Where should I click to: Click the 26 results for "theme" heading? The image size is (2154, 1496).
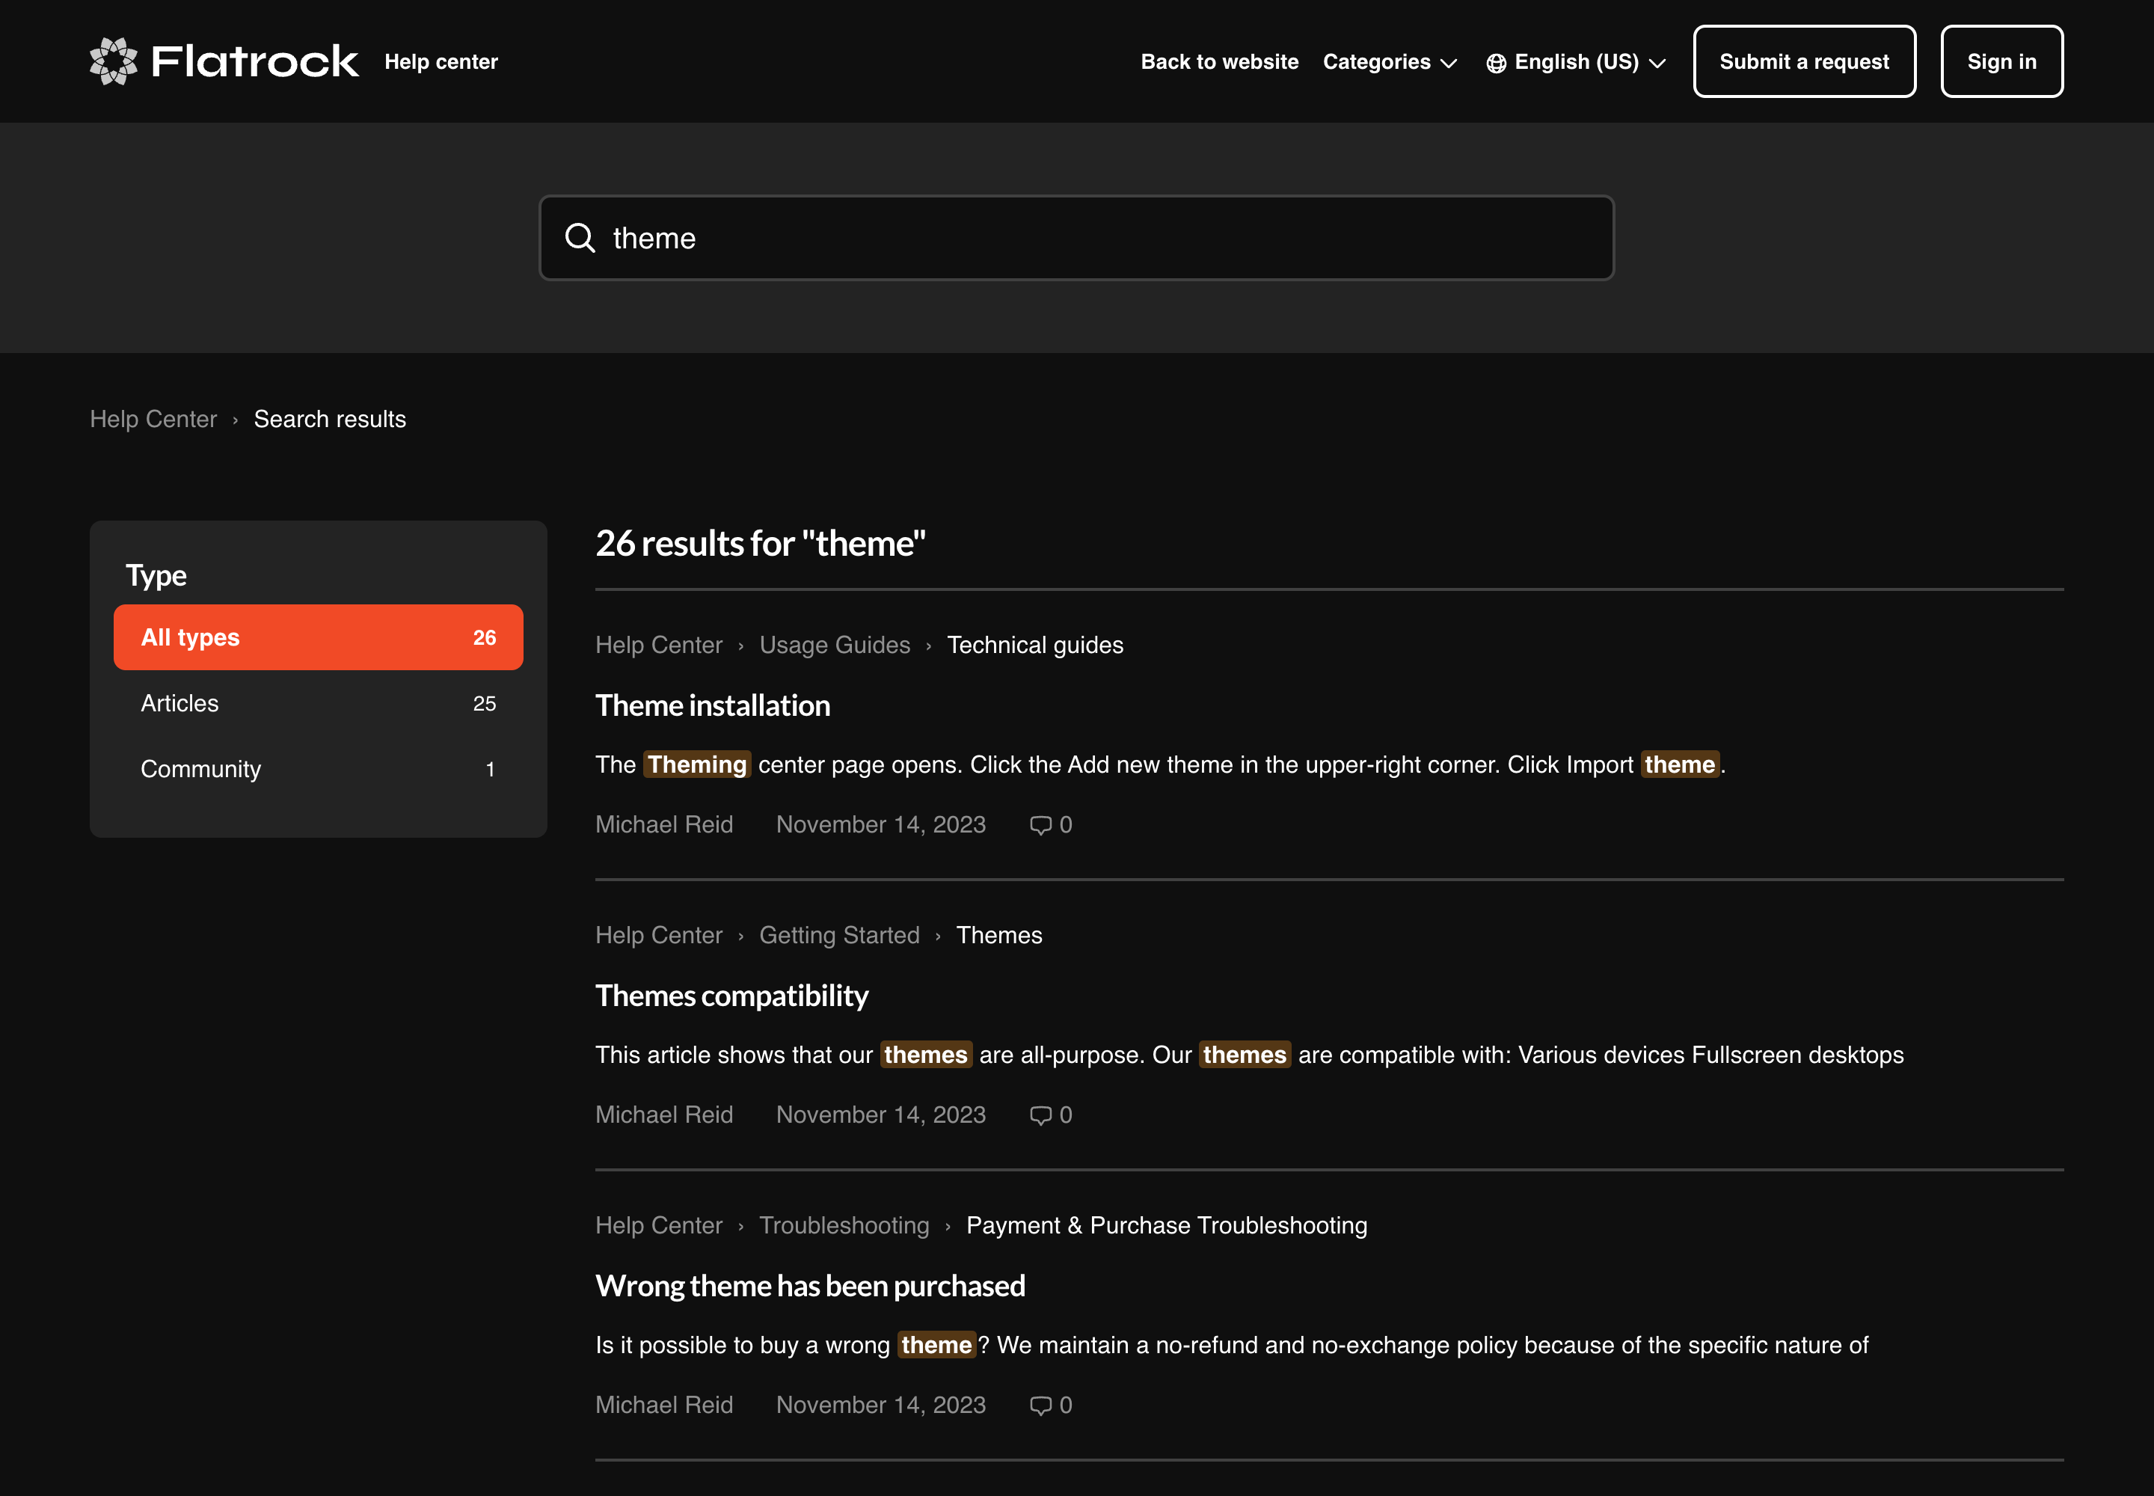click(760, 543)
